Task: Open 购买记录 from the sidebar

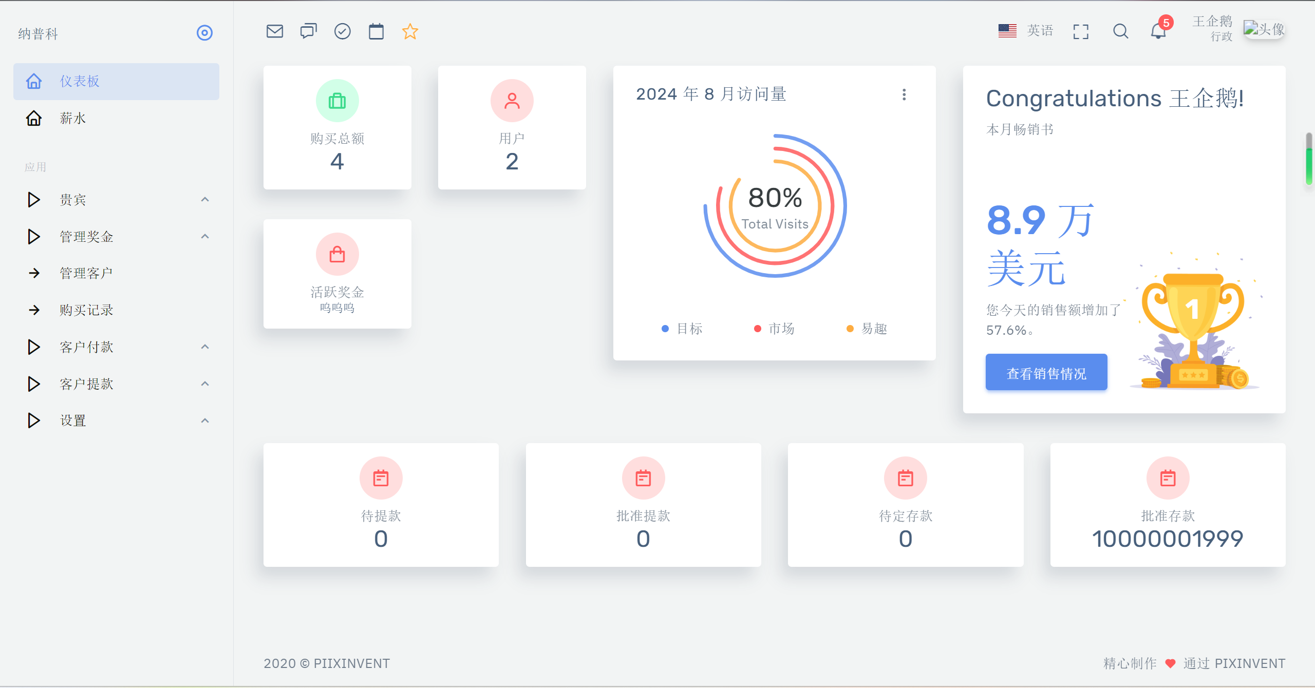Action: [x=86, y=310]
